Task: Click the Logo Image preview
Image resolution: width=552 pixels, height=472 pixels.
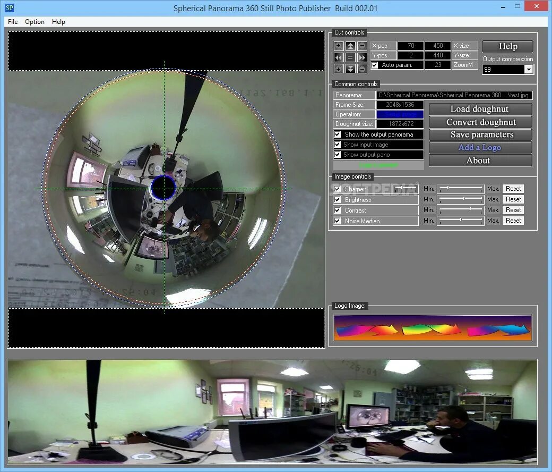Action: pos(433,328)
